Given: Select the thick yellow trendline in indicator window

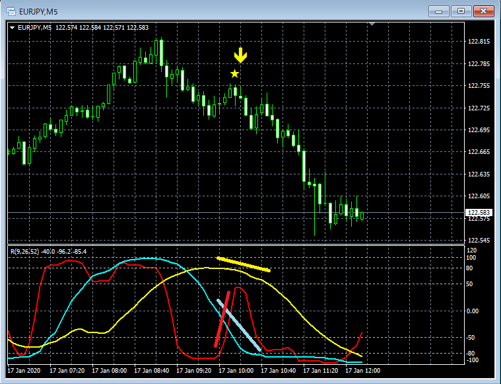Looking at the screenshot, I should (x=244, y=264).
